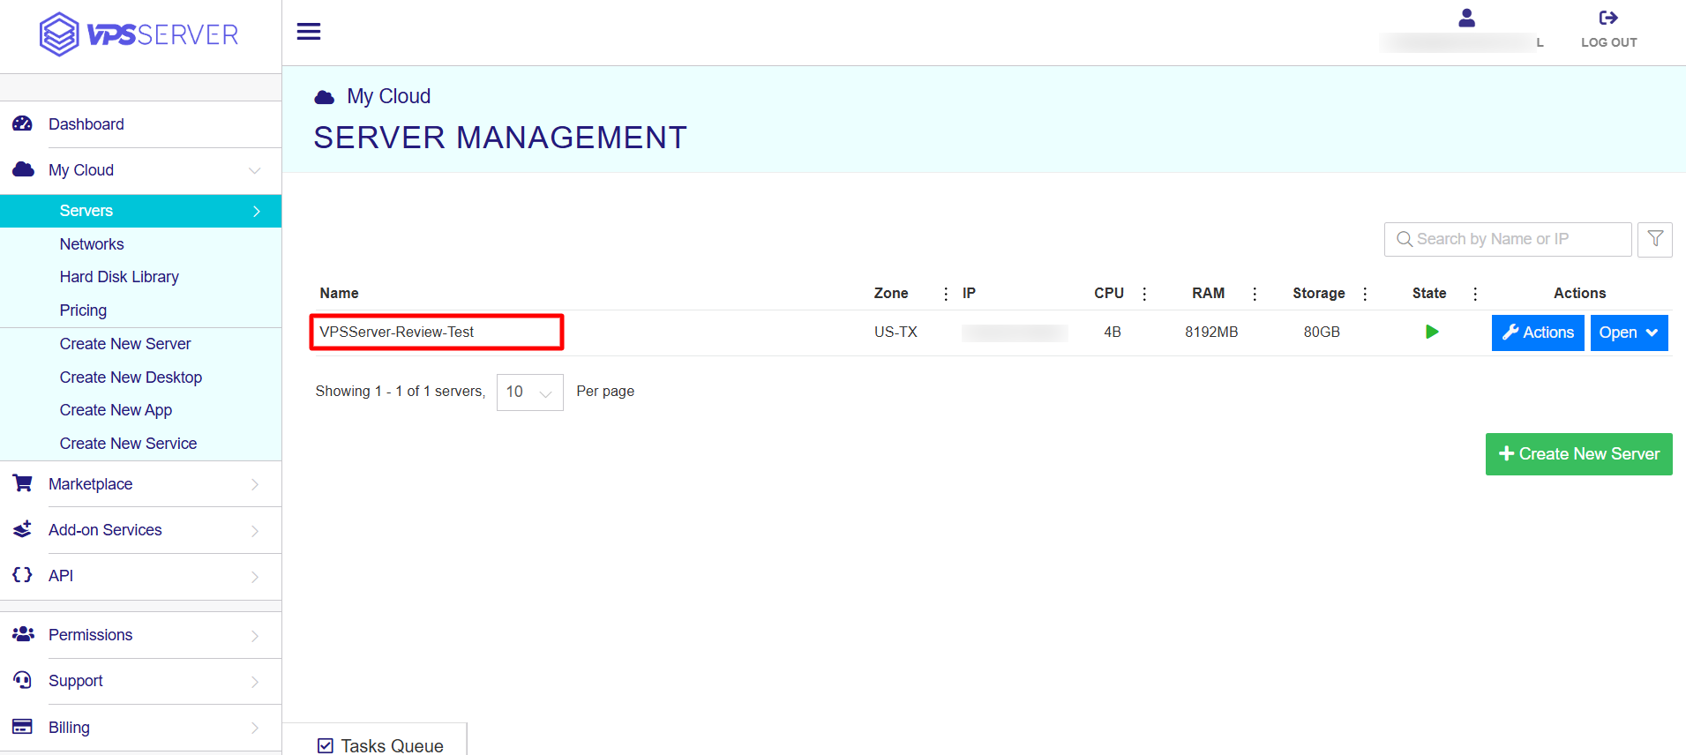This screenshot has width=1686, height=755.
Task: Select the Servers menu item
Action: click(141, 211)
